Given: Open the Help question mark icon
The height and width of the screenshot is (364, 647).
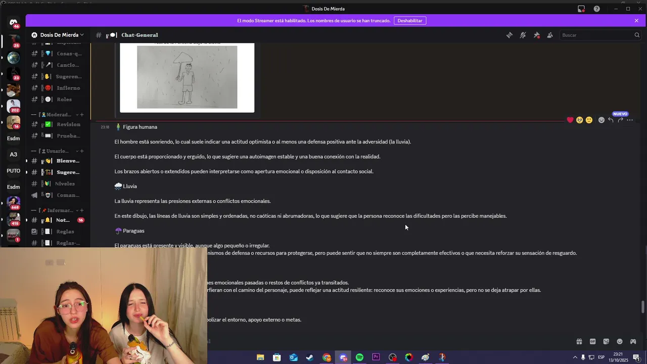Looking at the screenshot, I should [597, 9].
